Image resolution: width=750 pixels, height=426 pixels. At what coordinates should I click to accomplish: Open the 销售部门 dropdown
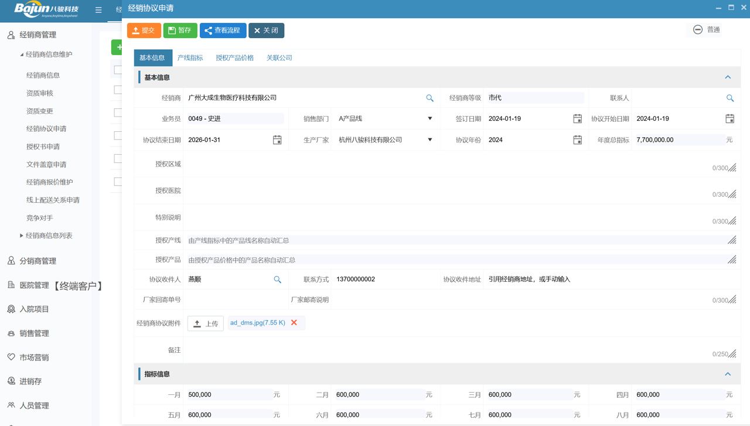(429, 119)
